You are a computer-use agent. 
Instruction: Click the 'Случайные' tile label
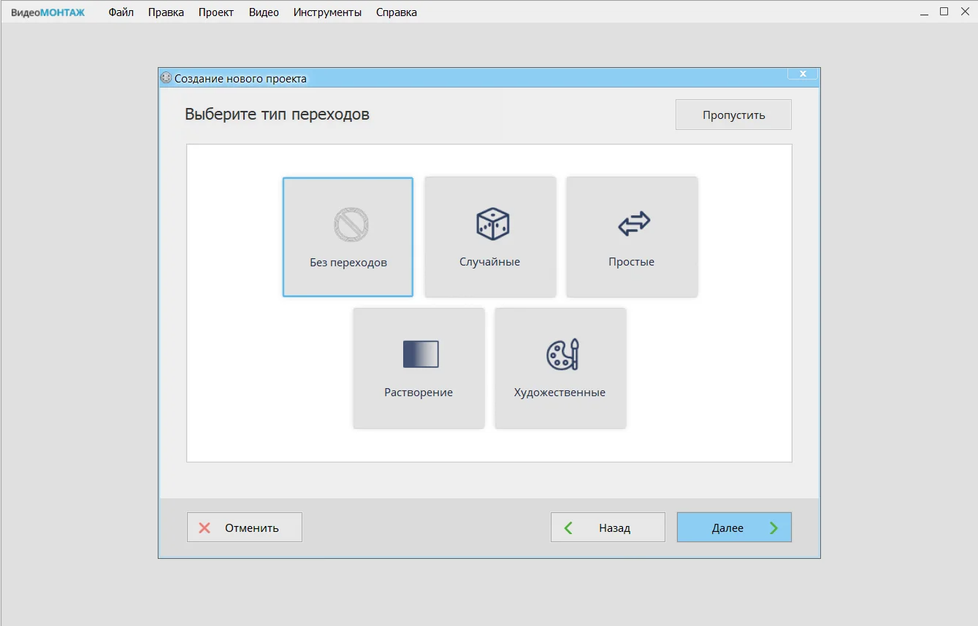tap(489, 262)
